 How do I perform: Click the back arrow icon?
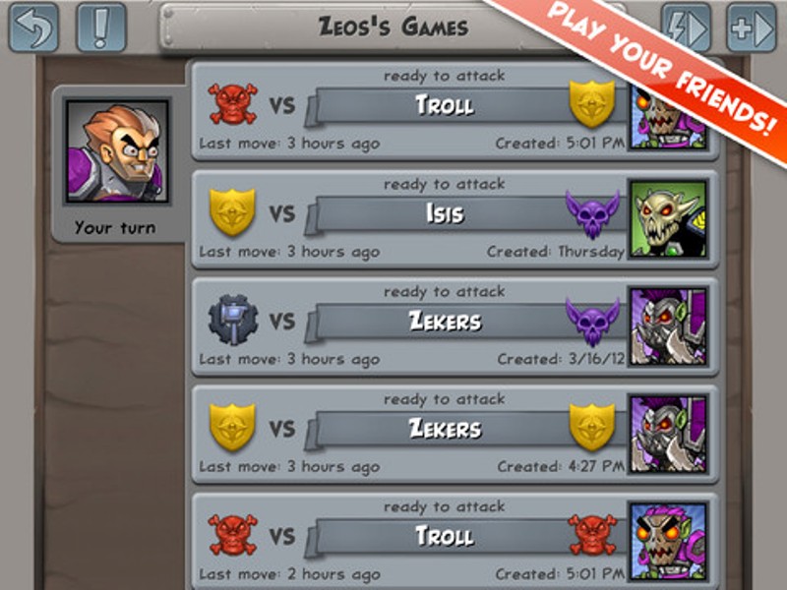pyautogui.click(x=33, y=28)
